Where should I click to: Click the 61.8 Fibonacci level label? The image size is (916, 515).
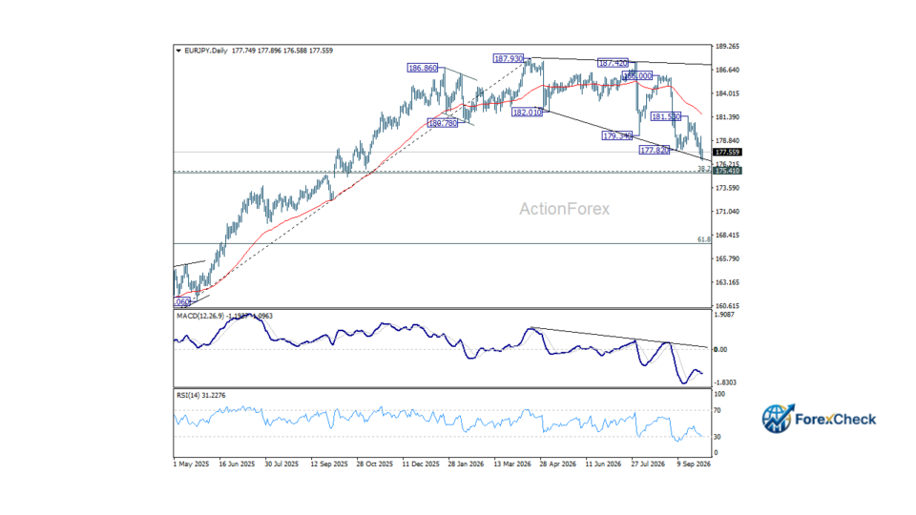tap(704, 239)
